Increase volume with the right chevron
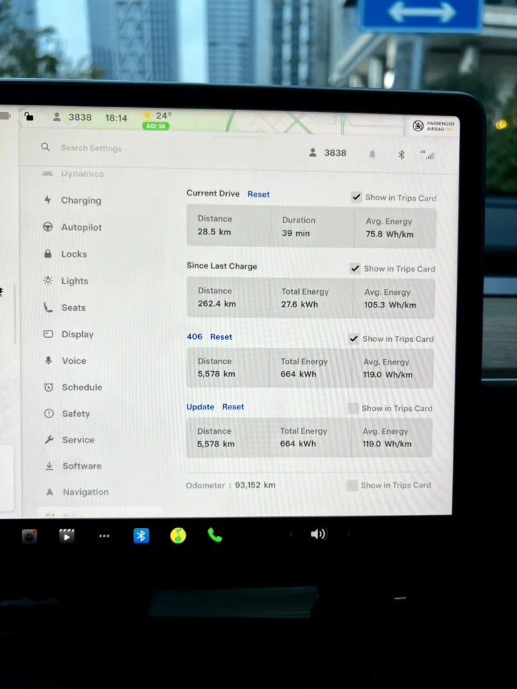Screen dimensions: 517x689 click(x=349, y=534)
